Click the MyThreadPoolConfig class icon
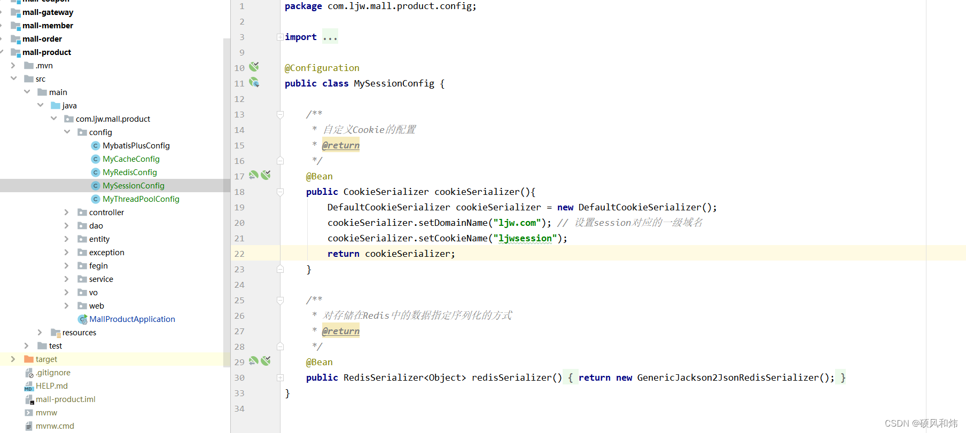The width and height of the screenshot is (966, 433). pyautogui.click(x=96, y=199)
